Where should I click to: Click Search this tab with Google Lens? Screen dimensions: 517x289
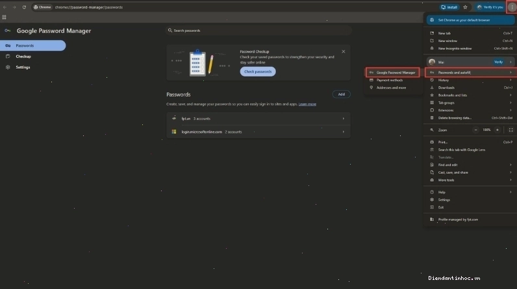click(470, 150)
